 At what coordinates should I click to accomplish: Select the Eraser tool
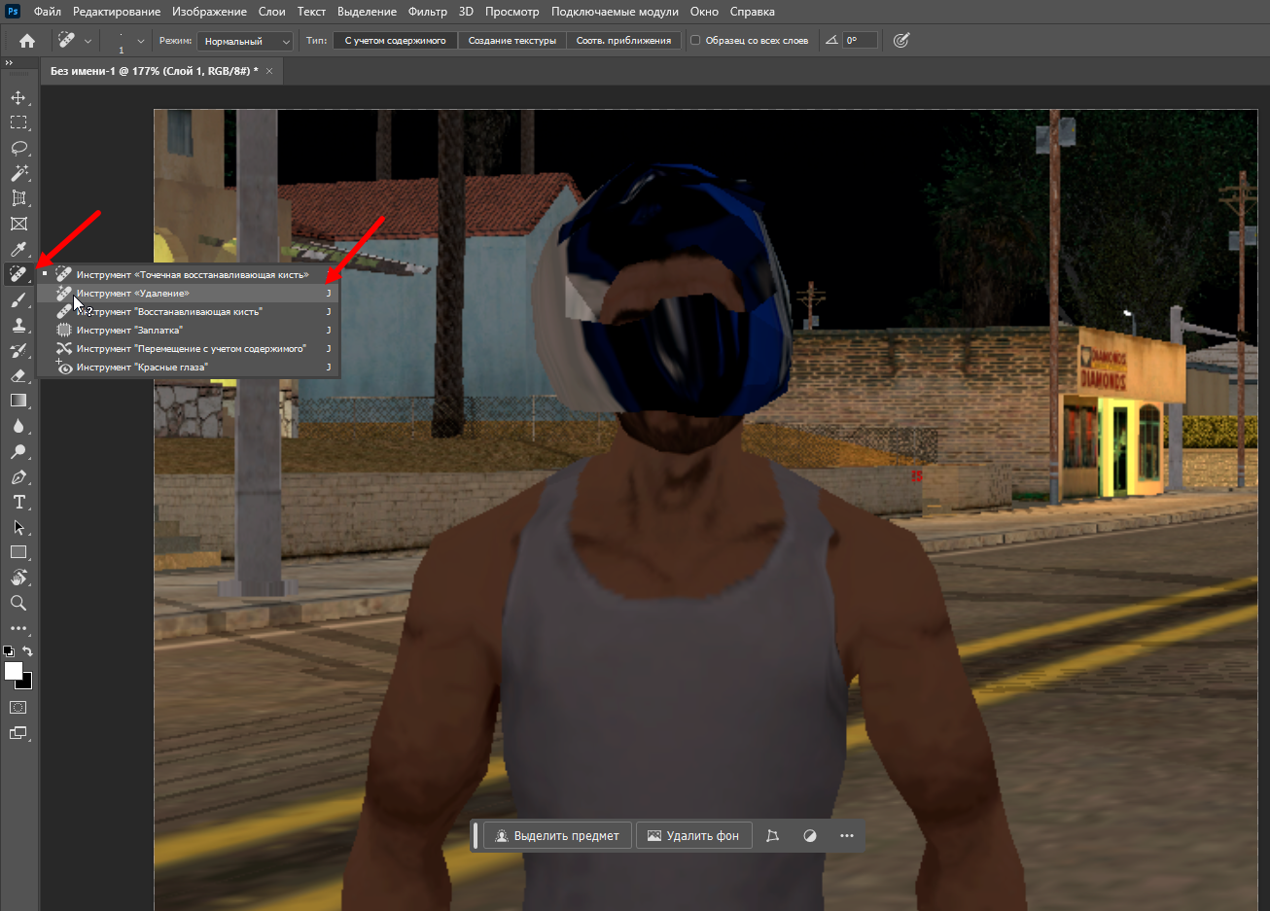tap(18, 375)
